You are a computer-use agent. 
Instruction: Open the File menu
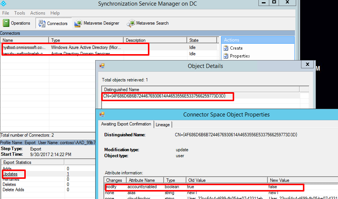point(6,13)
